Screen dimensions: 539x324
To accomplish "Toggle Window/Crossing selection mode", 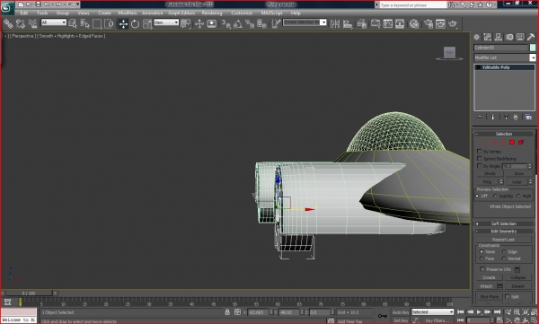I will click(x=109, y=23).
